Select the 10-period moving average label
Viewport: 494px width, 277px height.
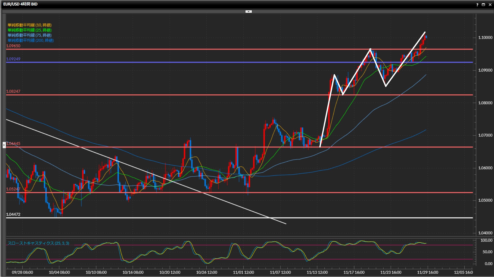(x=29, y=25)
